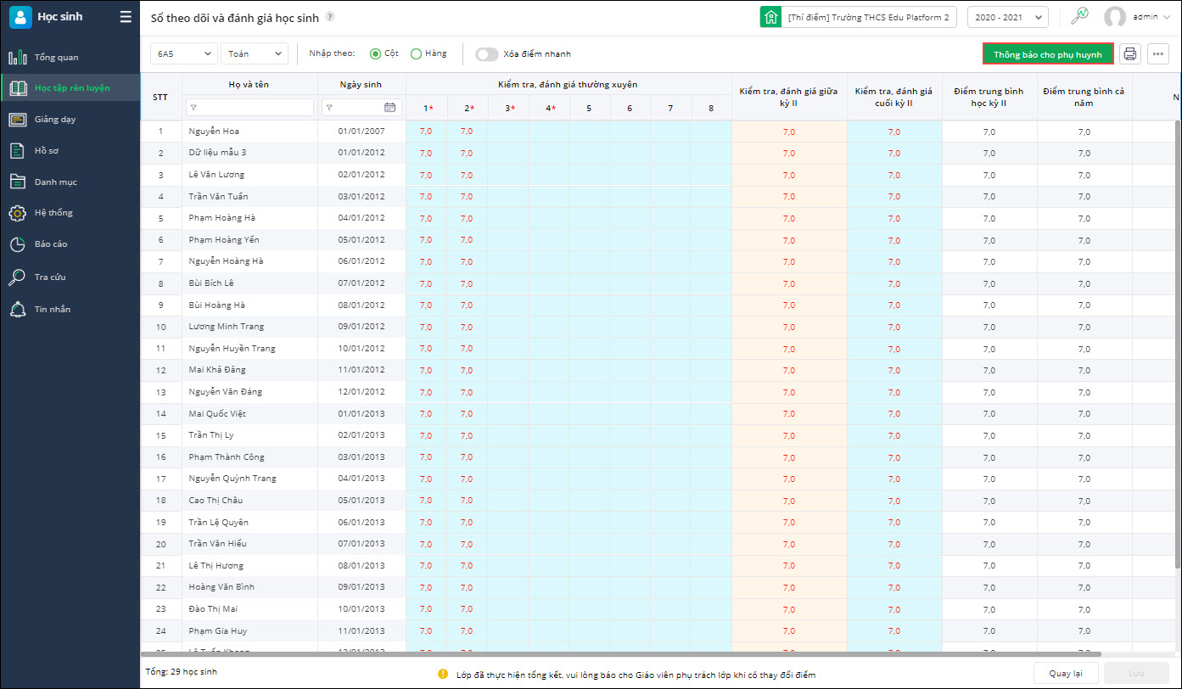This screenshot has width=1182, height=689.
Task: Expand the 6A5 class dropdown
Action: pyautogui.click(x=184, y=54)
